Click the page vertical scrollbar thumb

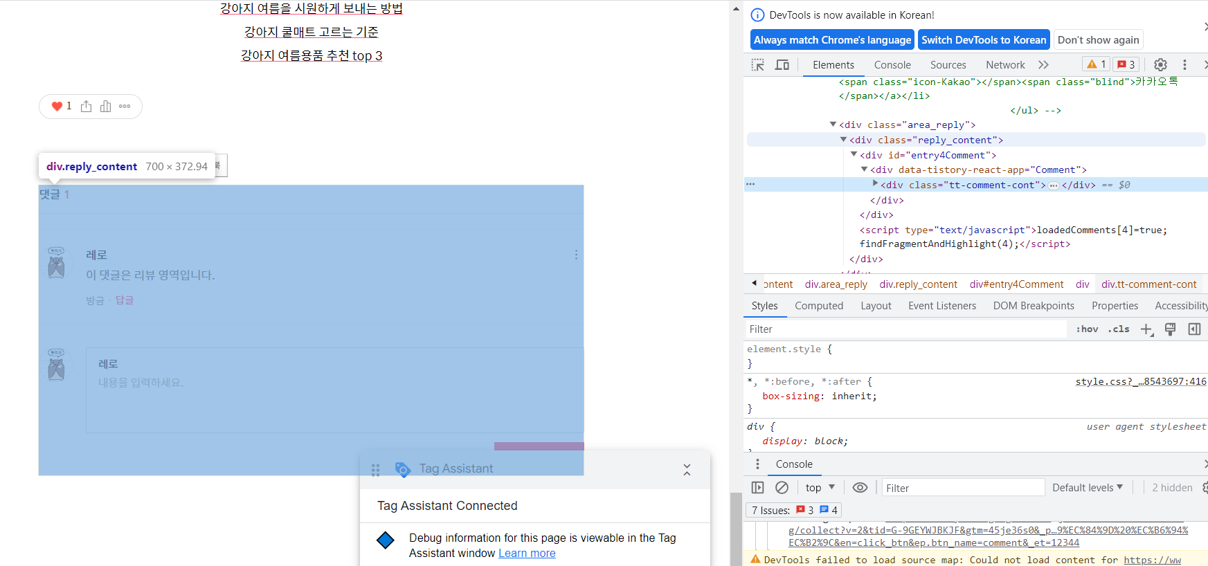click(x=736, y=529)
